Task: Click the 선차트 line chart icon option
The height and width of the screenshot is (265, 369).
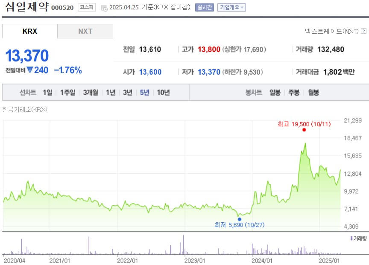Action: point(27,92)
